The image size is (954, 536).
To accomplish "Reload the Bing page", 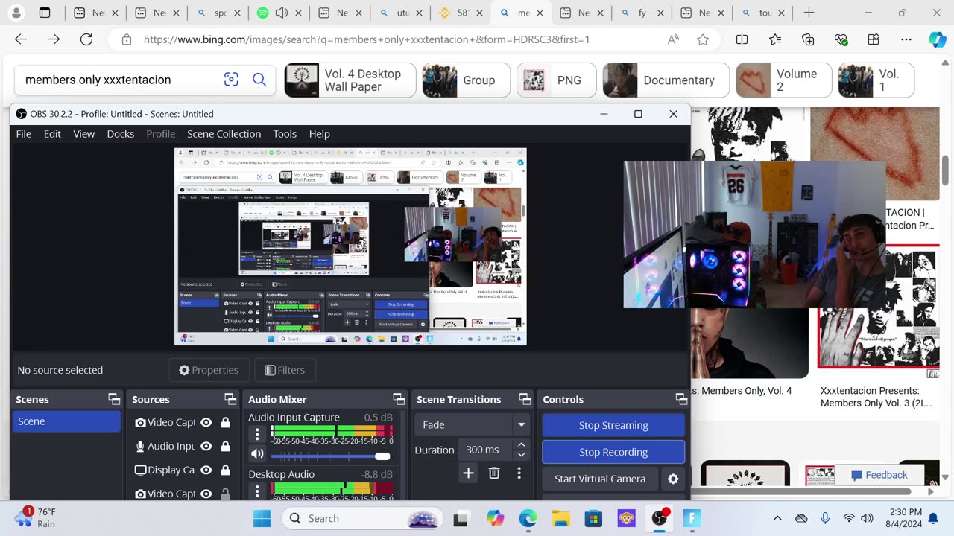I will [86, 39].
